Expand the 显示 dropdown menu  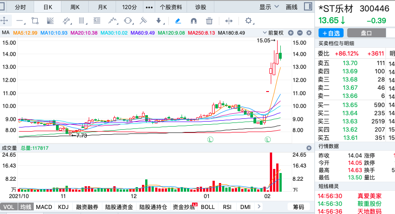click(268, 7)
